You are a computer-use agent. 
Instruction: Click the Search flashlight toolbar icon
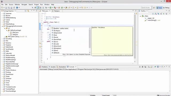tap(69, 8)
